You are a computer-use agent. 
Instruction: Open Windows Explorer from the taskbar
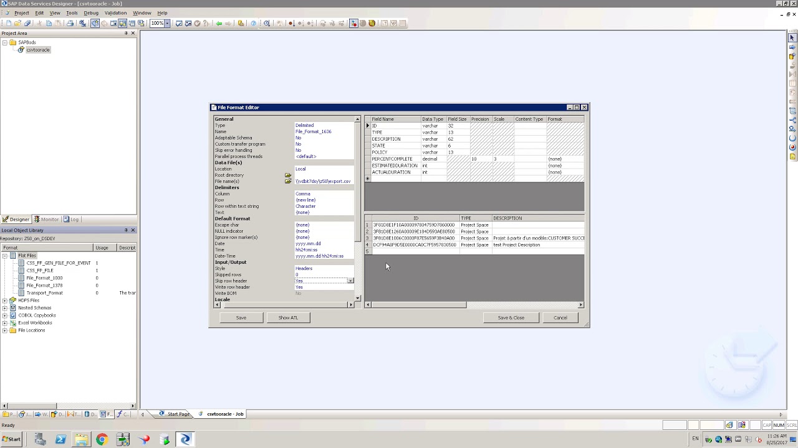click(x=81, y=439)
